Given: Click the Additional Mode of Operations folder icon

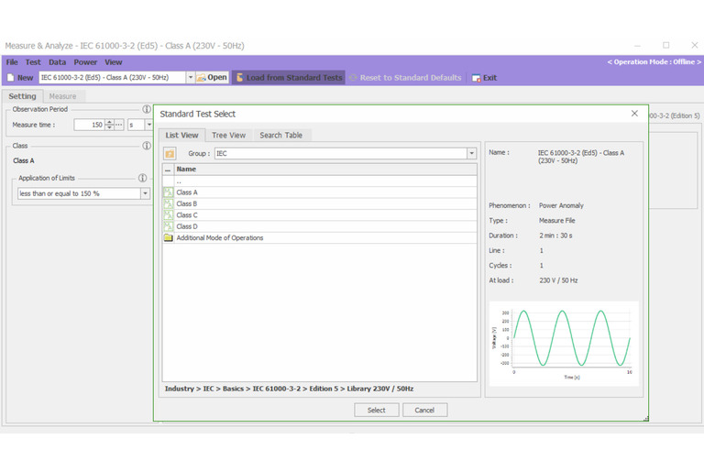Looking at the screenshot, I should (169, 238).
